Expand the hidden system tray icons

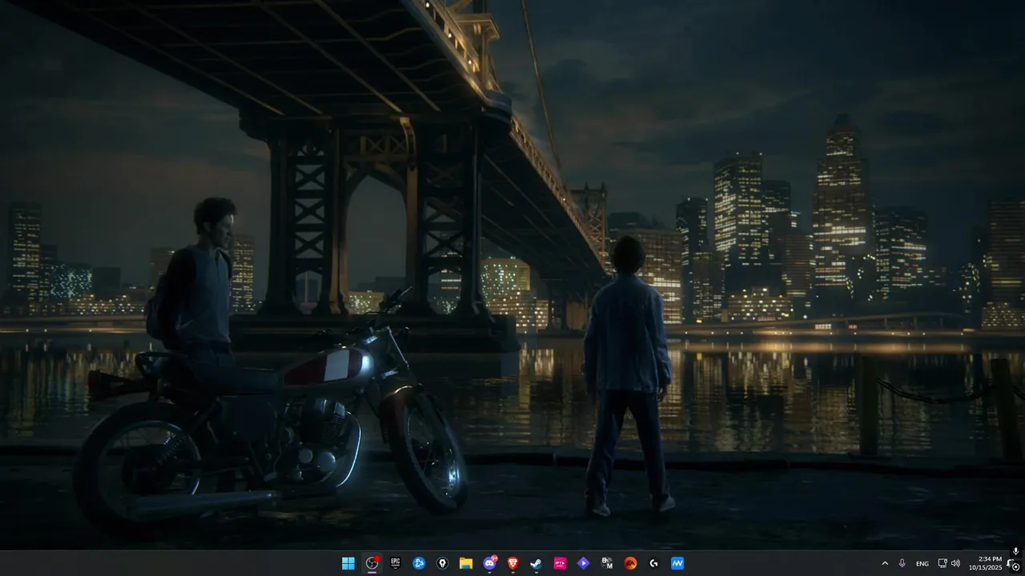point(885,563)
